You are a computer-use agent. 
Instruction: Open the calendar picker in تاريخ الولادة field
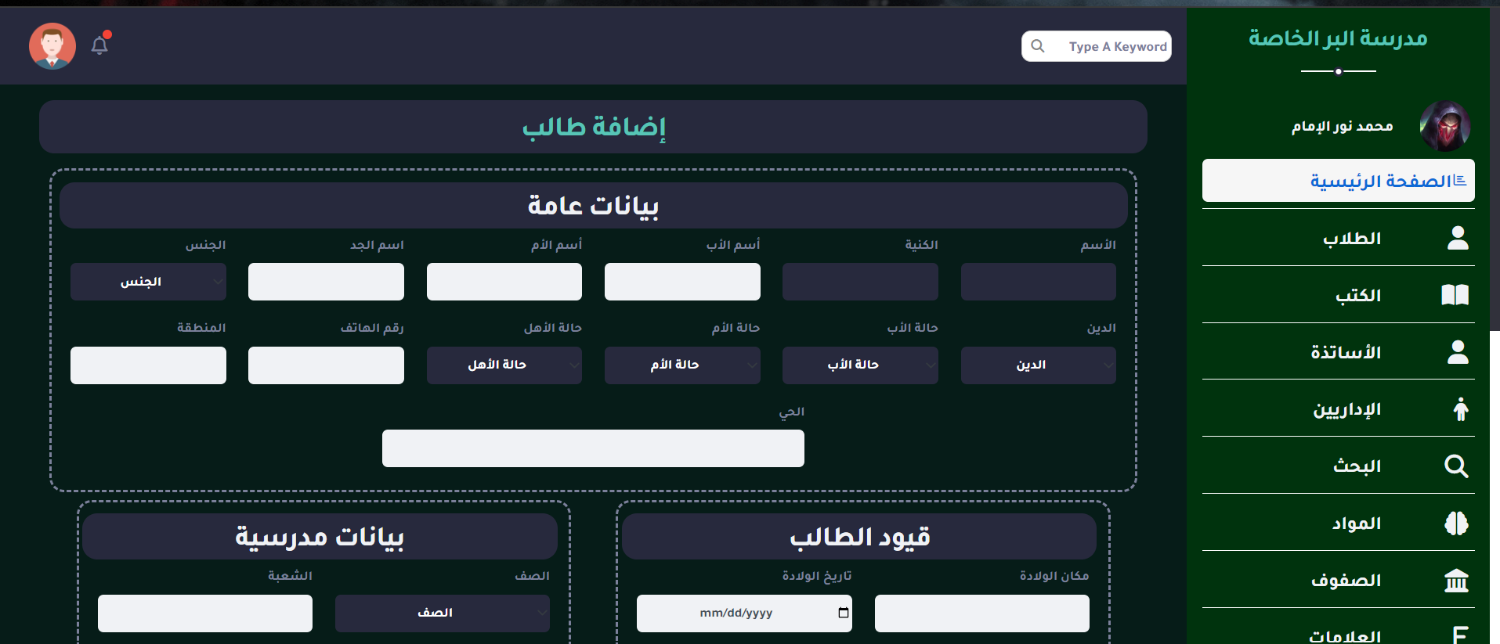(843, 613)
